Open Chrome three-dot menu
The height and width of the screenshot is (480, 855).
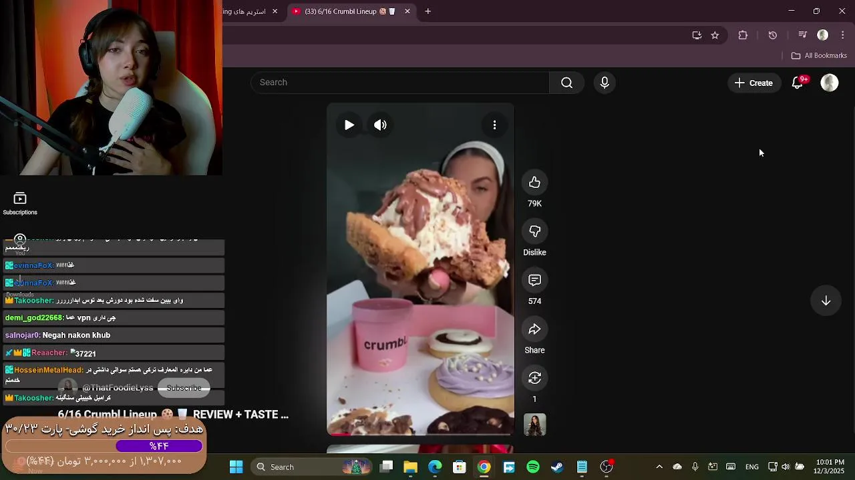843,35
